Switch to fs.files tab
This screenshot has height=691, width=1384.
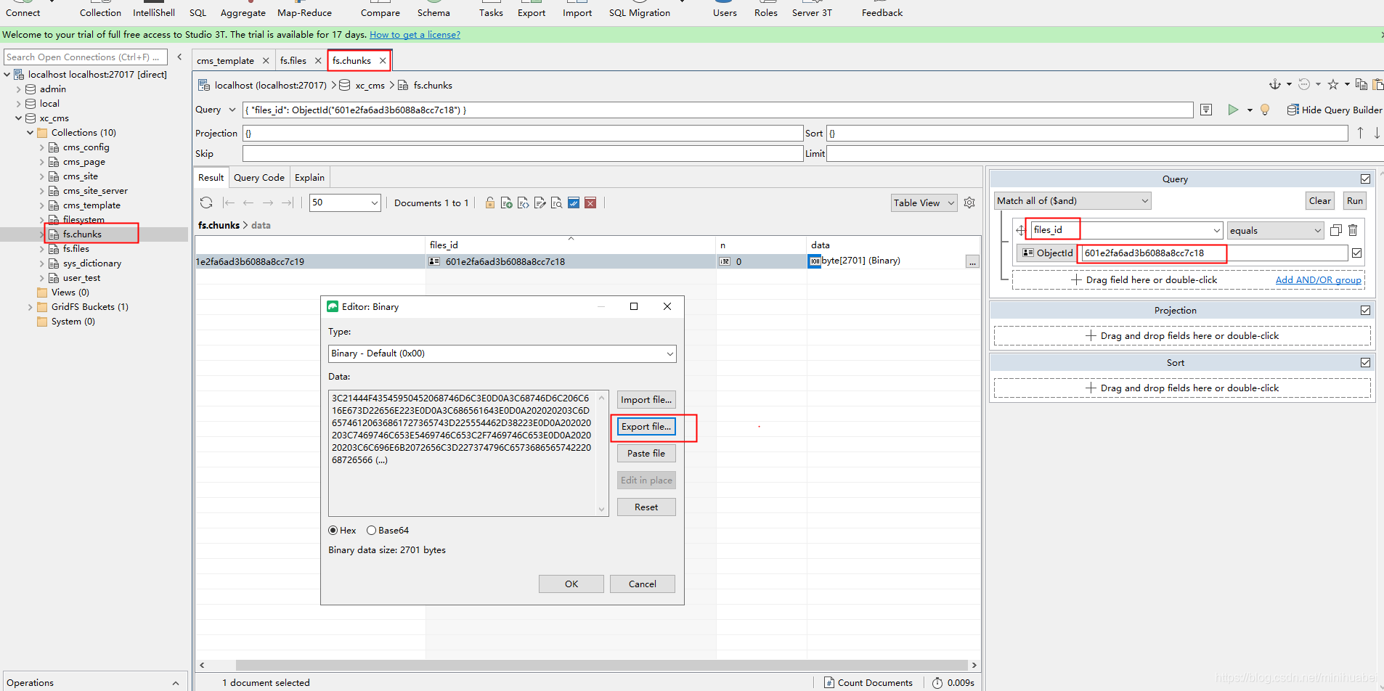coord(293,60)
